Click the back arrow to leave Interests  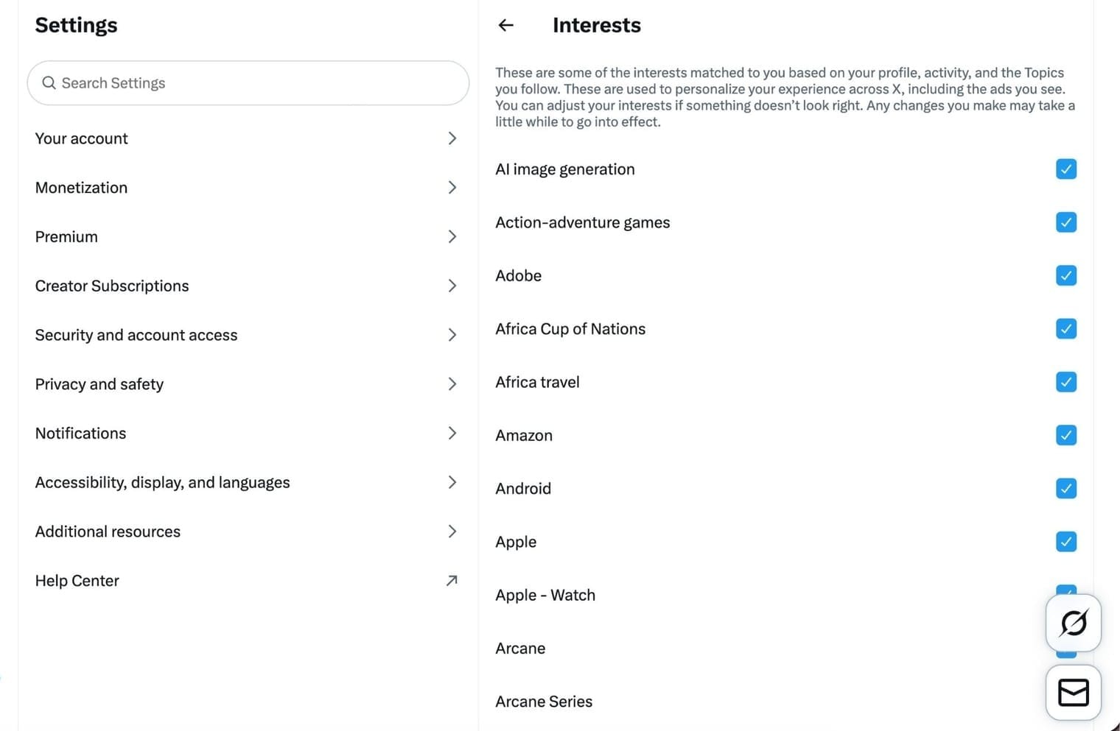click(505, 25)
